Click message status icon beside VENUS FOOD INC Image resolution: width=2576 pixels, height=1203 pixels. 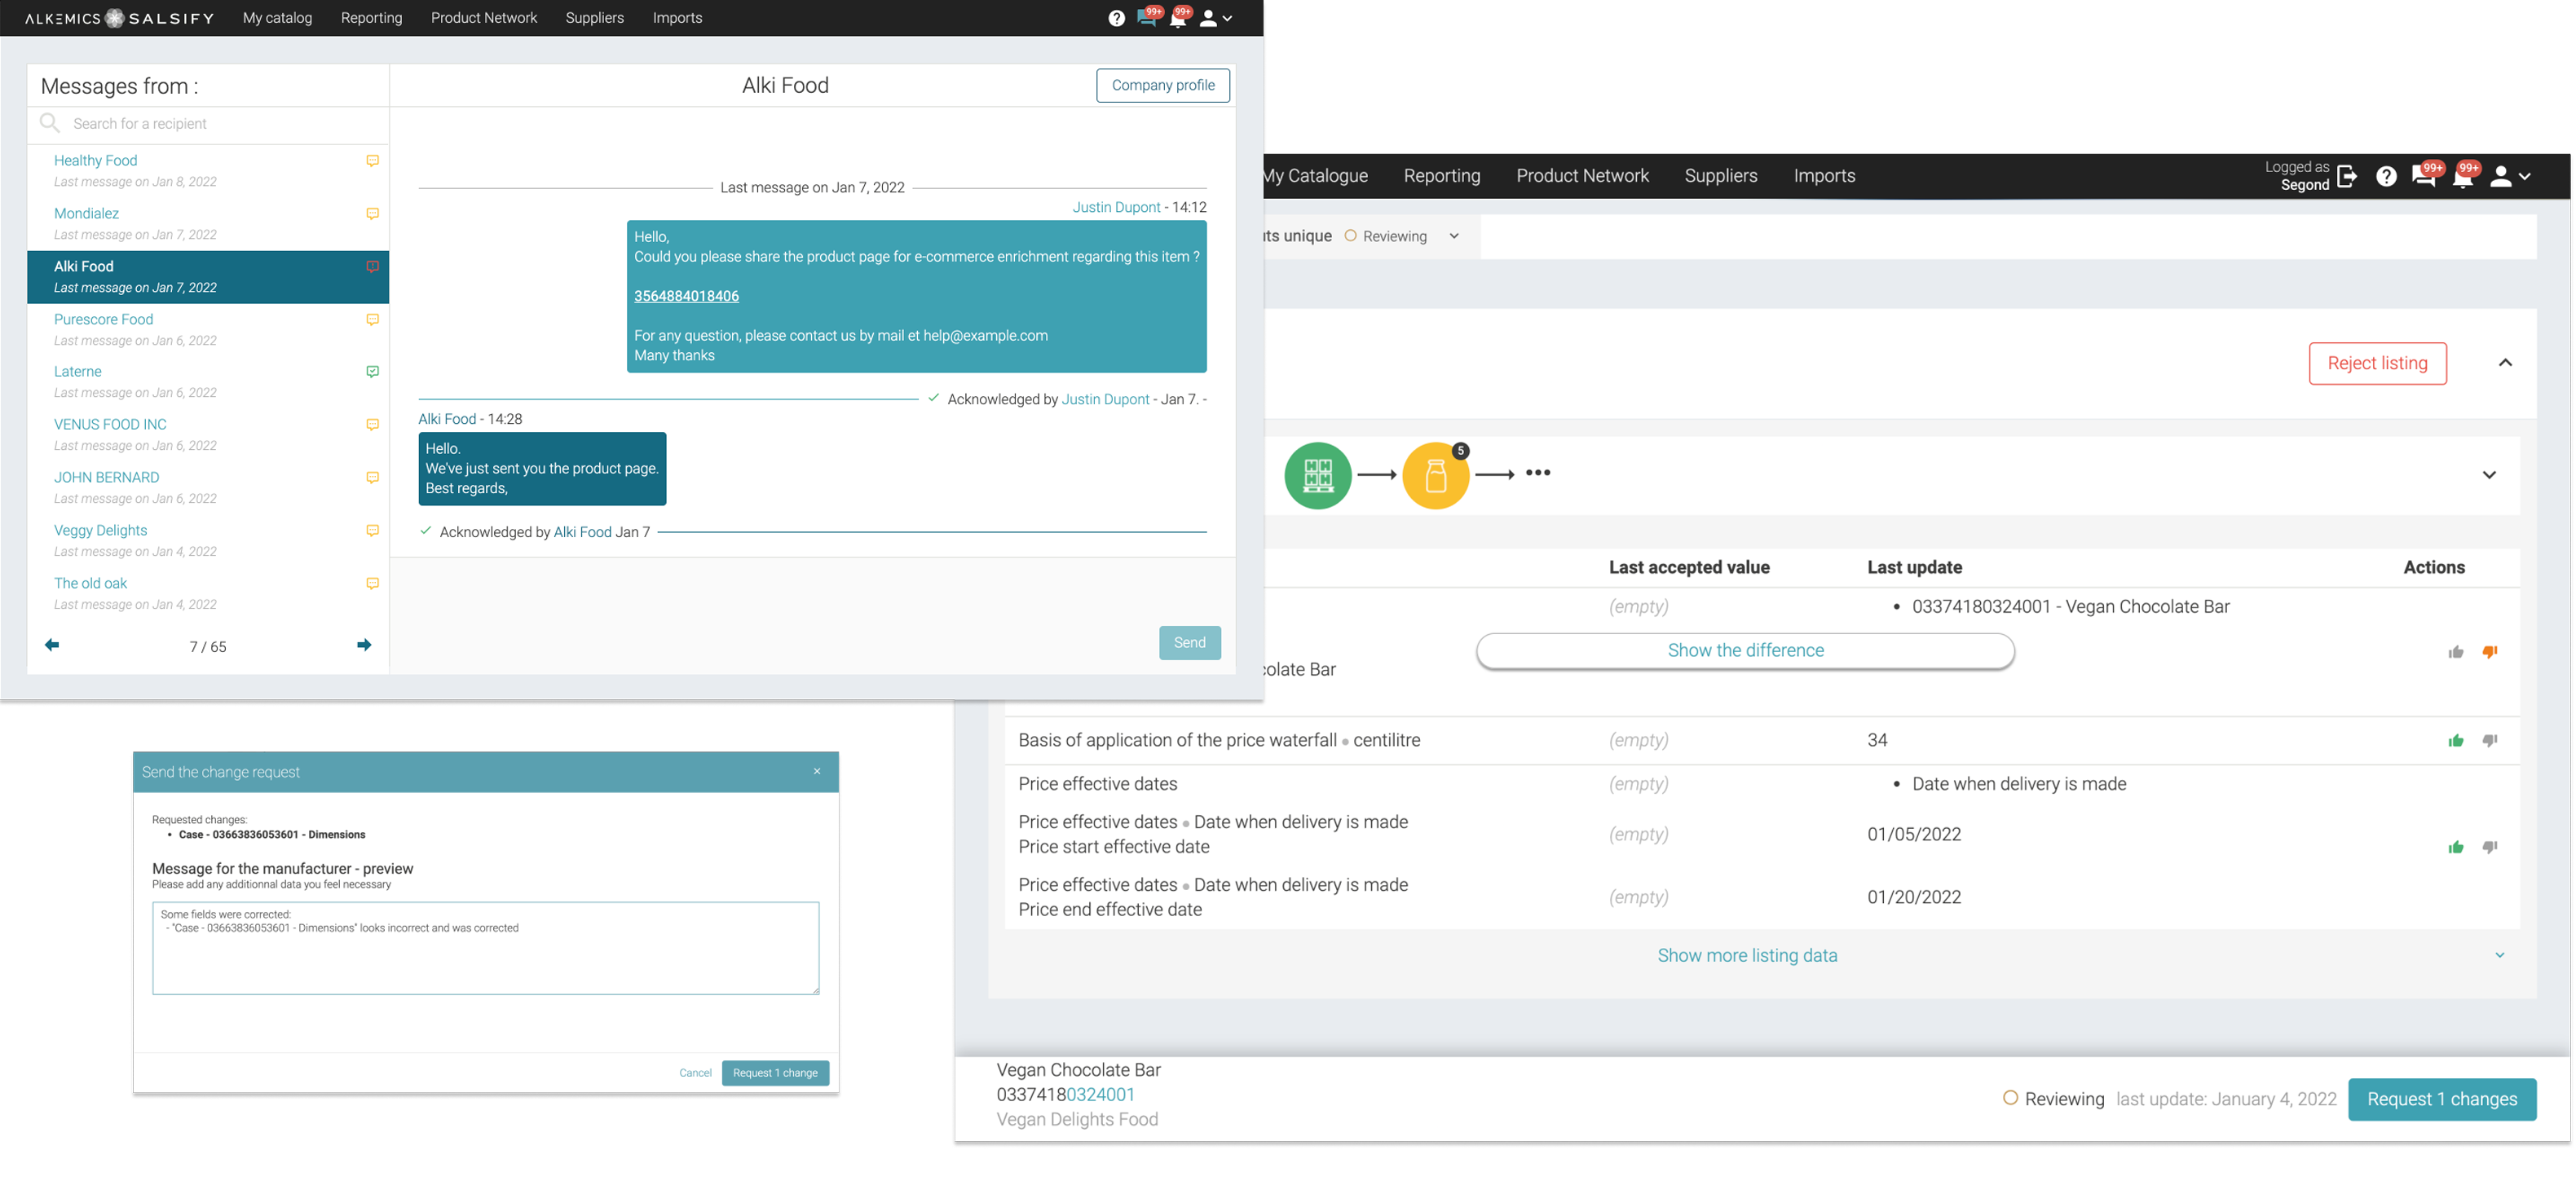click(x=372, y=425)
